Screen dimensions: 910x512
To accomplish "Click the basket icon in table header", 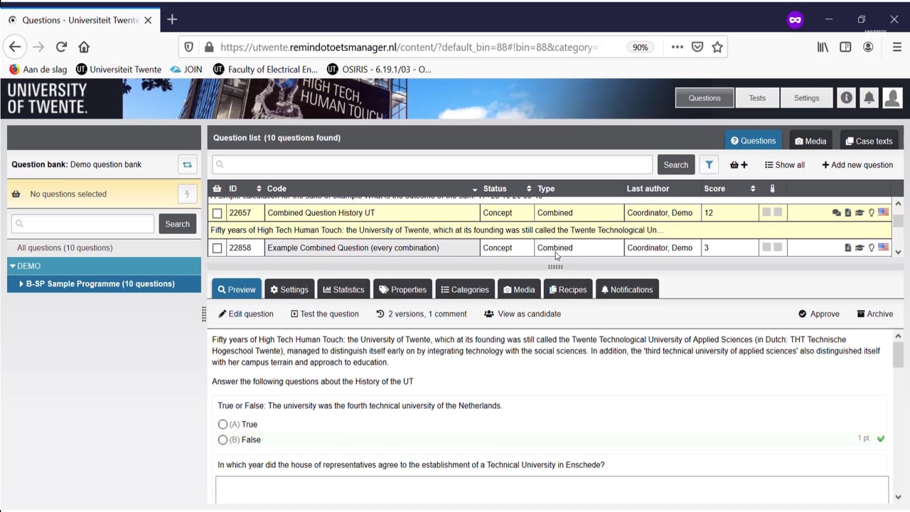I will click(218, 188).
